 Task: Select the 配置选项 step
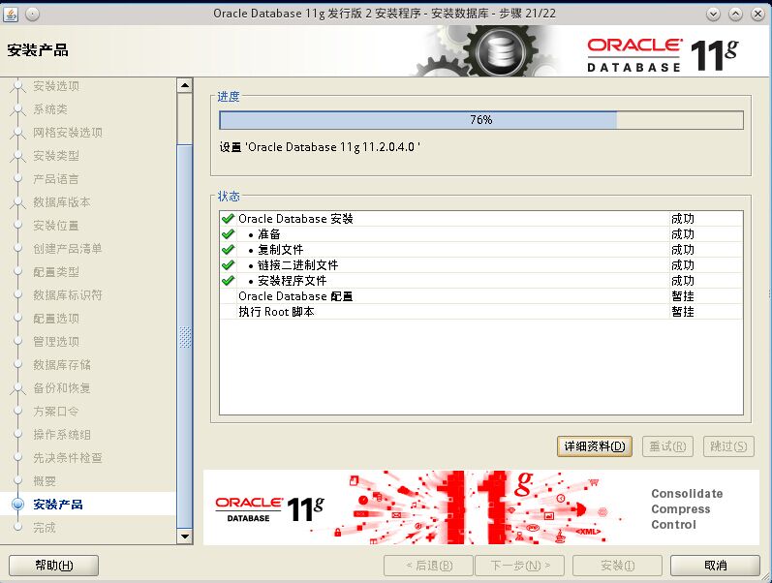click(56, 318)
